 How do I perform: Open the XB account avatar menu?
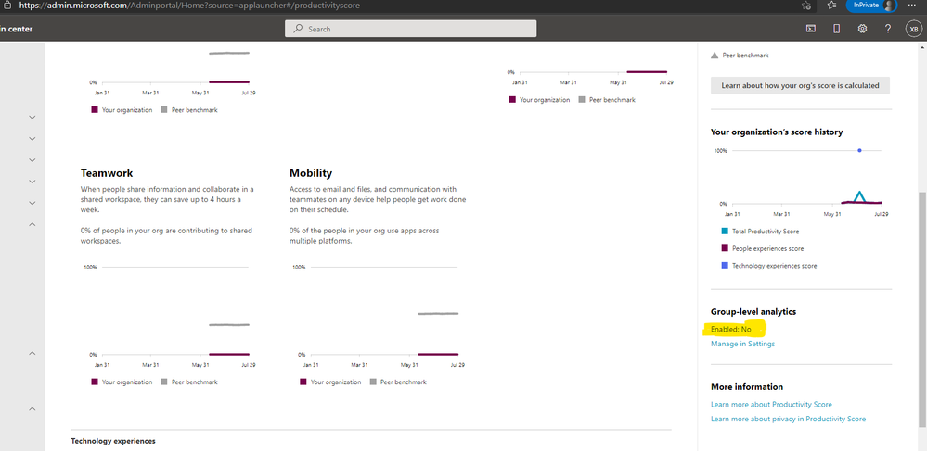pos(913,29)
